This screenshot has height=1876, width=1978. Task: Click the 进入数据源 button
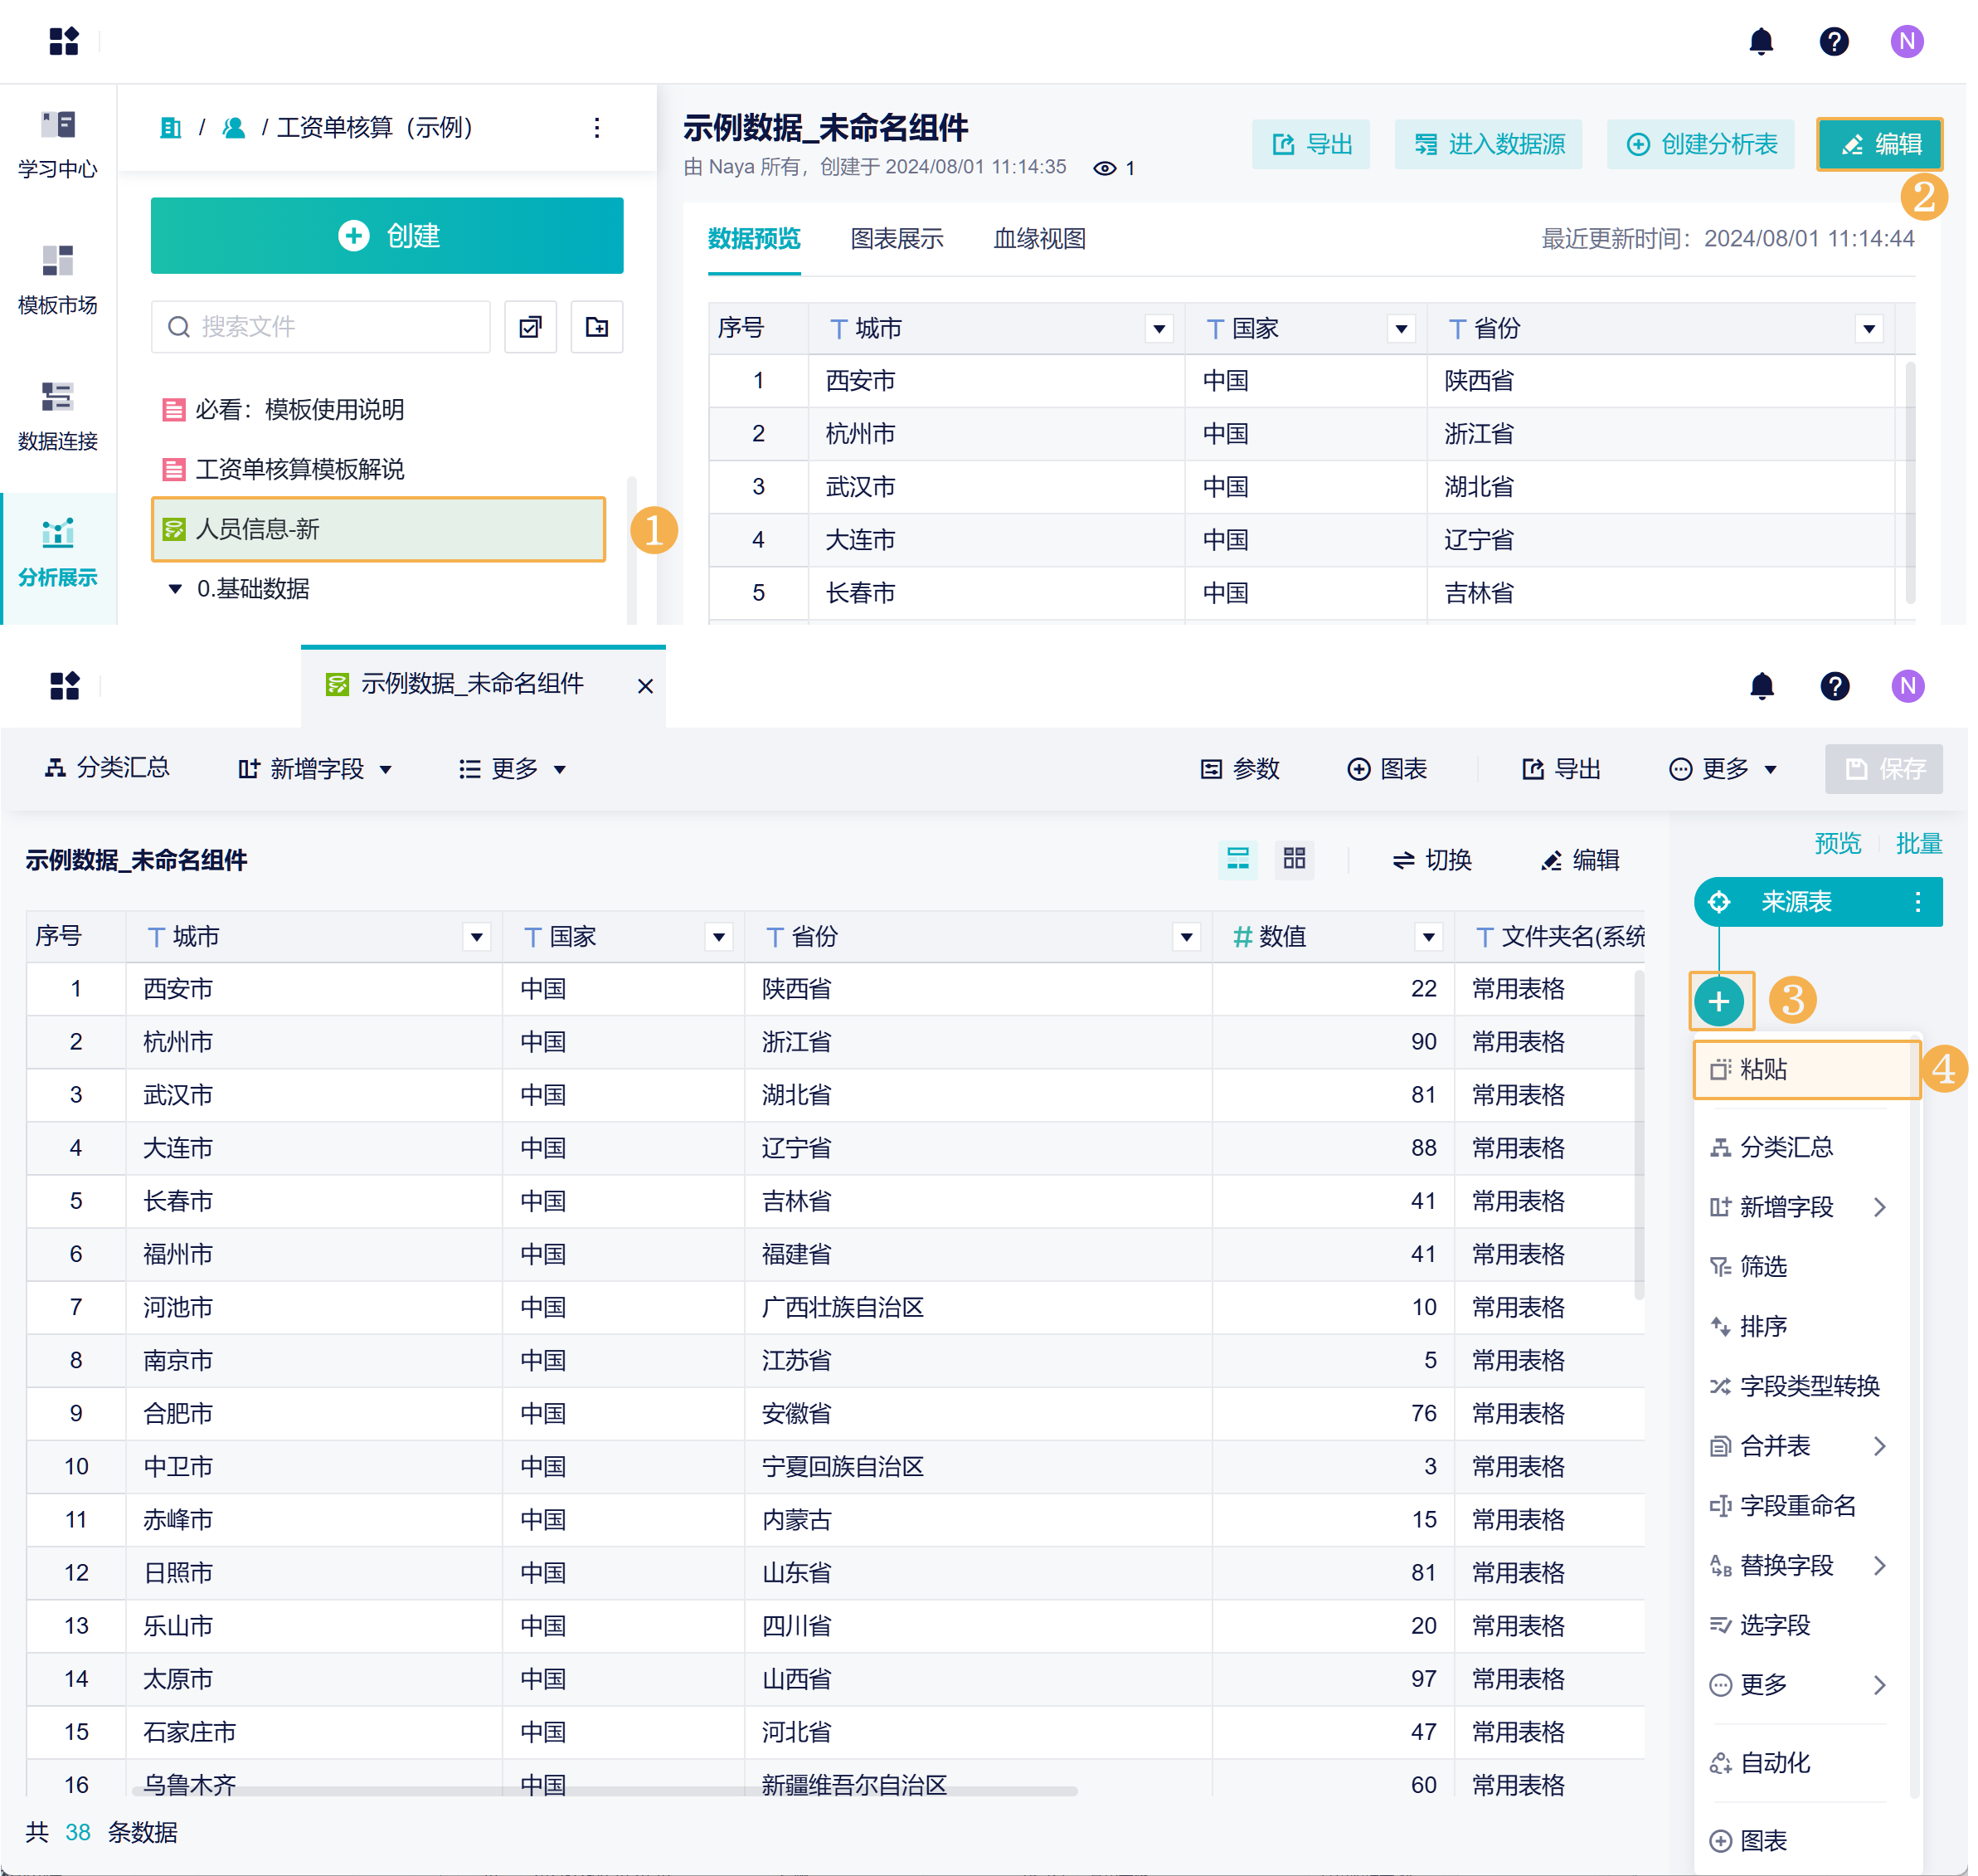[x=1487, y=145]
